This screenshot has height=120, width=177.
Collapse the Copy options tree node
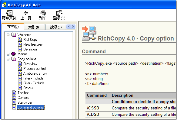pos(8,59)
